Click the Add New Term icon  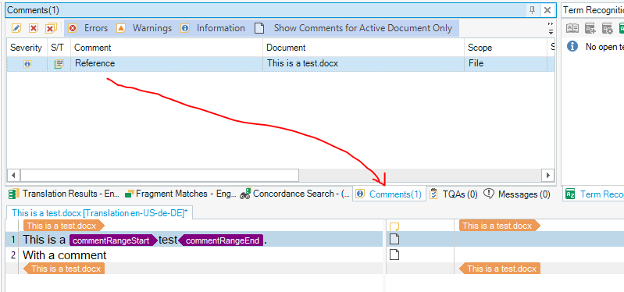590,28
